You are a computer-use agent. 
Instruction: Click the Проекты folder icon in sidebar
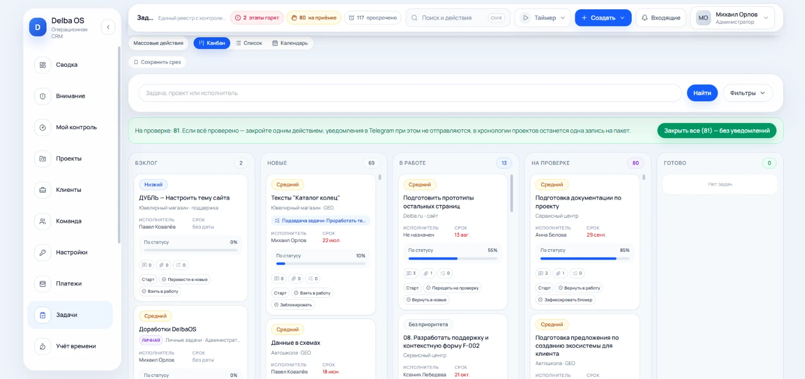point(42,159)
